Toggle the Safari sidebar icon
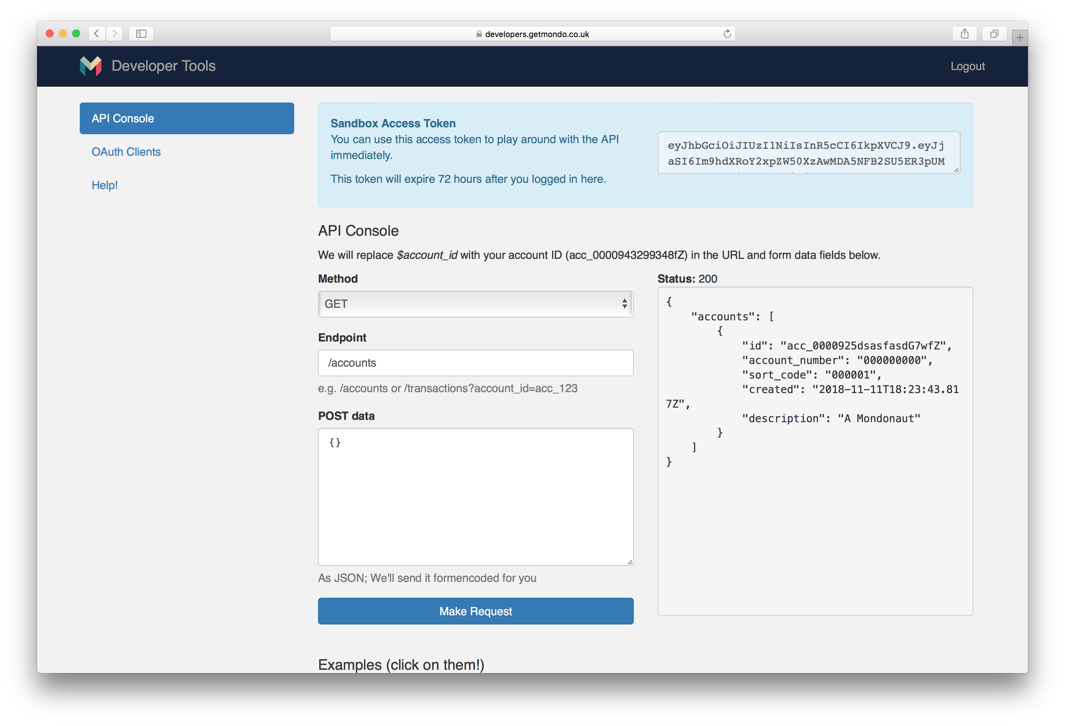1065x726 pixels. (141, 33)
